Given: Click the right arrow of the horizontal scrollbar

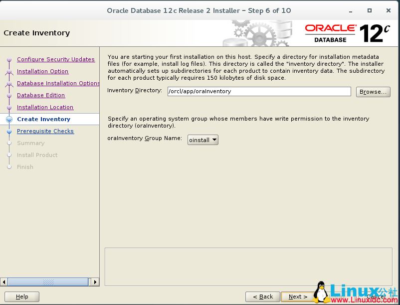Looking at the screenshot, I should [95, 282].
